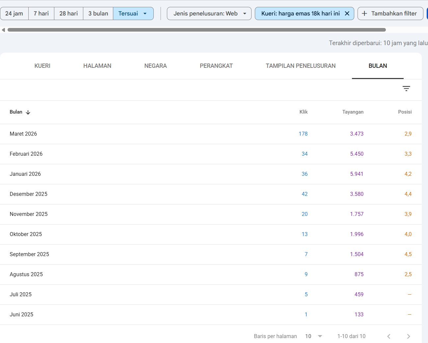Click the plus icon on Tambahkan filter
This screenshot has height=343, width=428.
(x=364, y=13)
